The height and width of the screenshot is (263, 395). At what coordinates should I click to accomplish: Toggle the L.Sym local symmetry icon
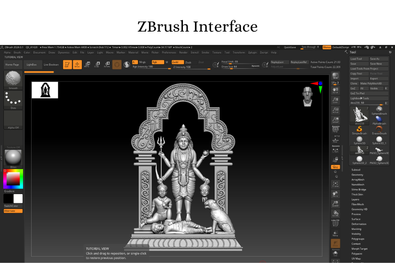coord(335,150)
